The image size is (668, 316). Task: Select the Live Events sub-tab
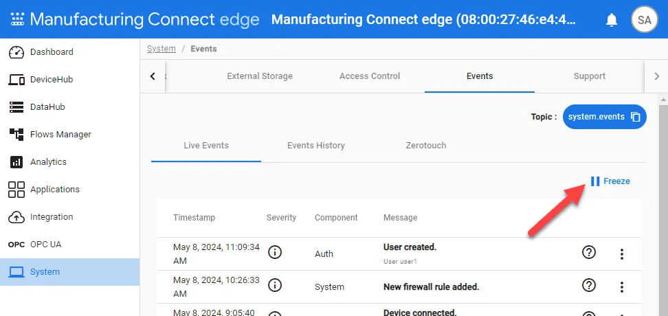[x=206, y=146]
